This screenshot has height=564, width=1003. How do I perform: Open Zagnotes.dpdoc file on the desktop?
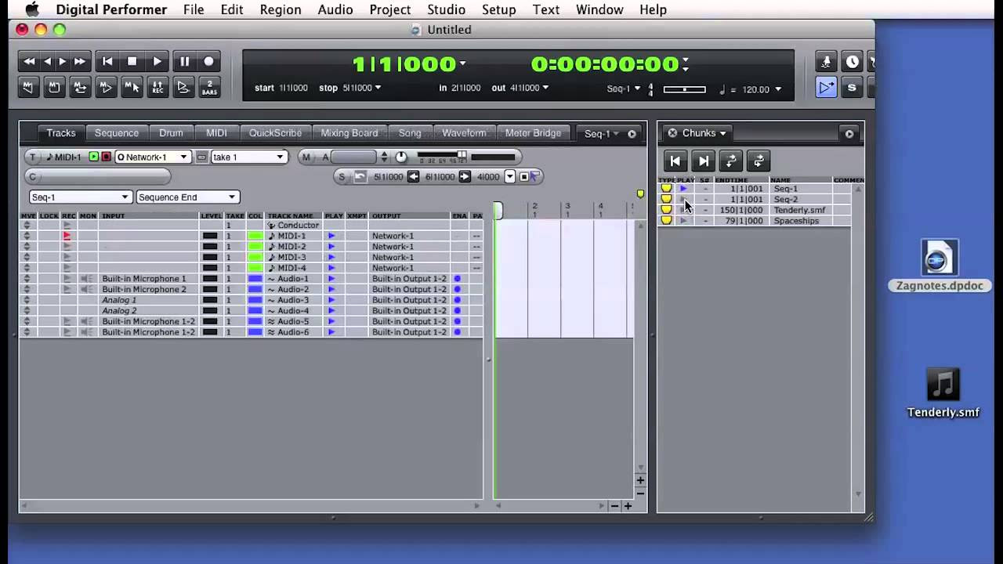939,266
